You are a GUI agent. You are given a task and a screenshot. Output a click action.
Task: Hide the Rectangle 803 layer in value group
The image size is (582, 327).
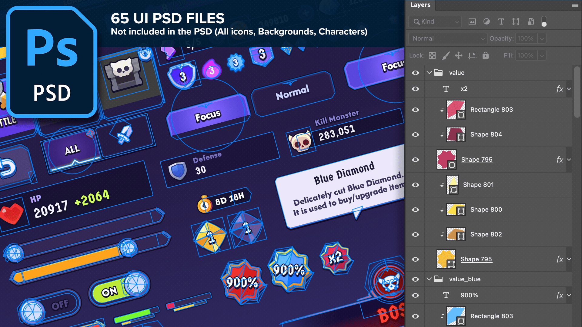416,110
